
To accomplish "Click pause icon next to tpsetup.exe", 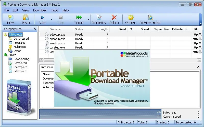I will pyautogui.click(x=47, y=47).
